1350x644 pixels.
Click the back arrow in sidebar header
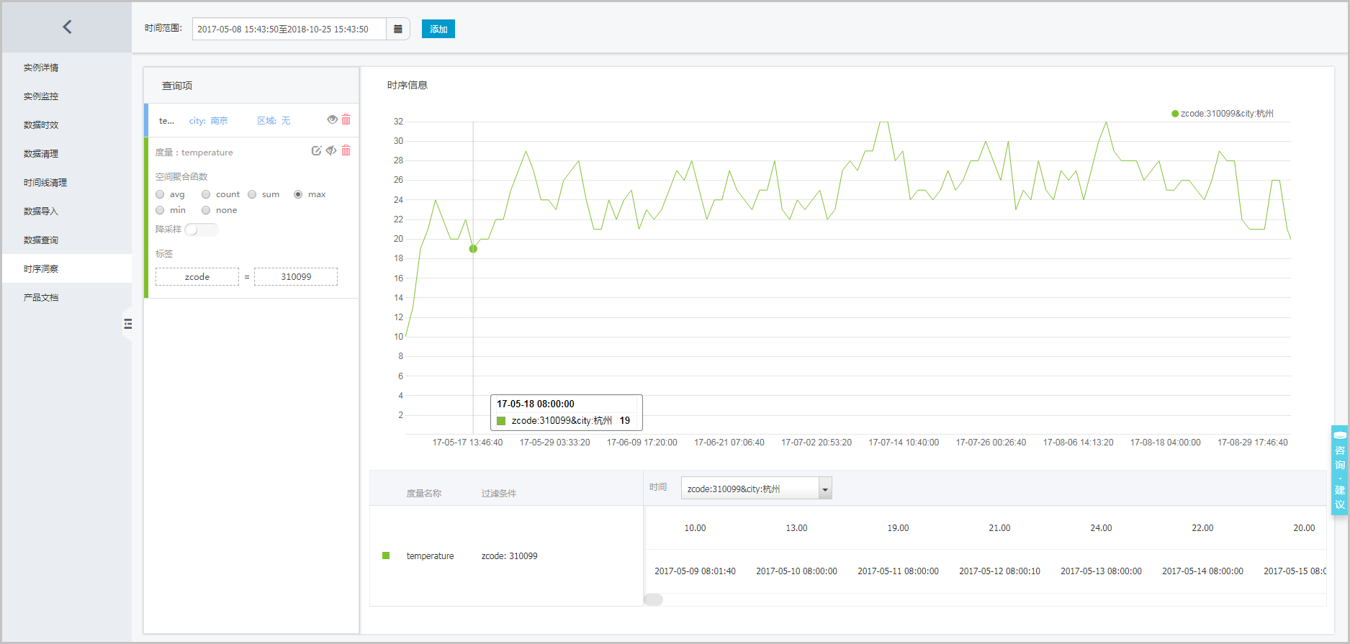[67, 27]
